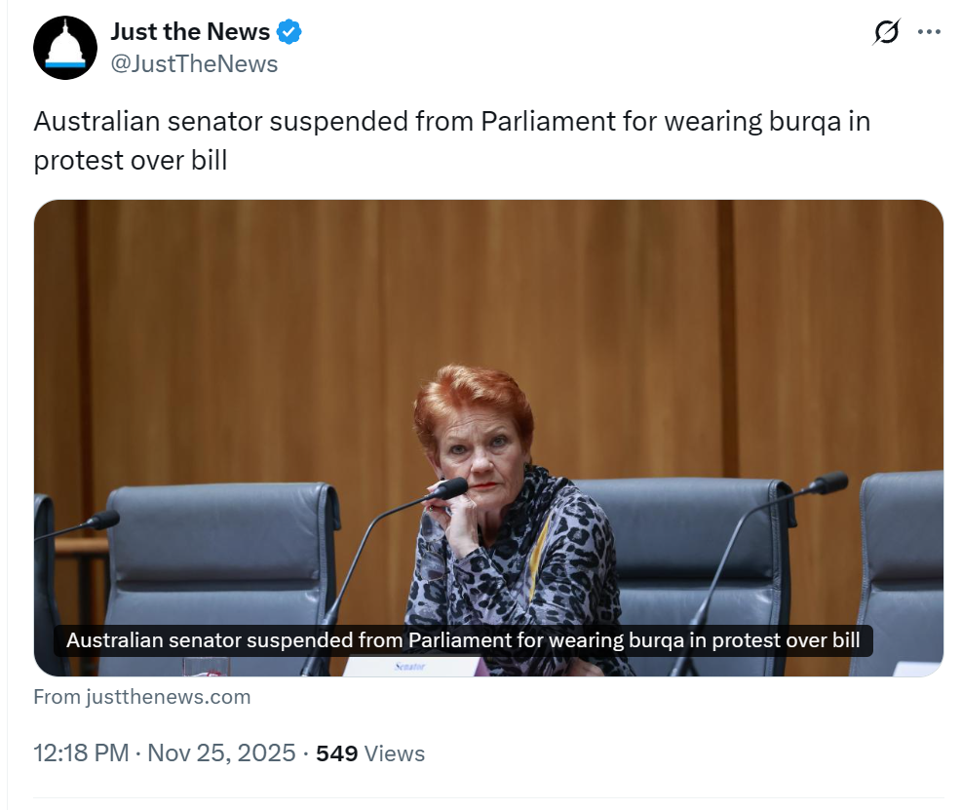
Task: Visit the "From justthenews.com" source link
Action: tap(141, 697)
